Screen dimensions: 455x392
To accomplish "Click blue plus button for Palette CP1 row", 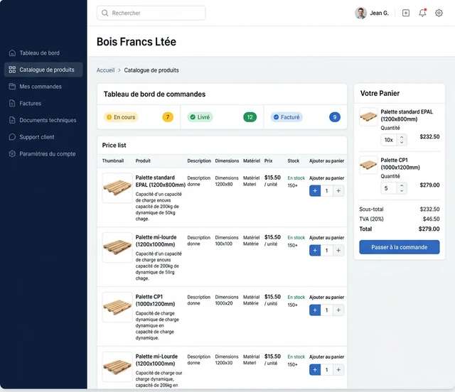I will click(315, 310).
